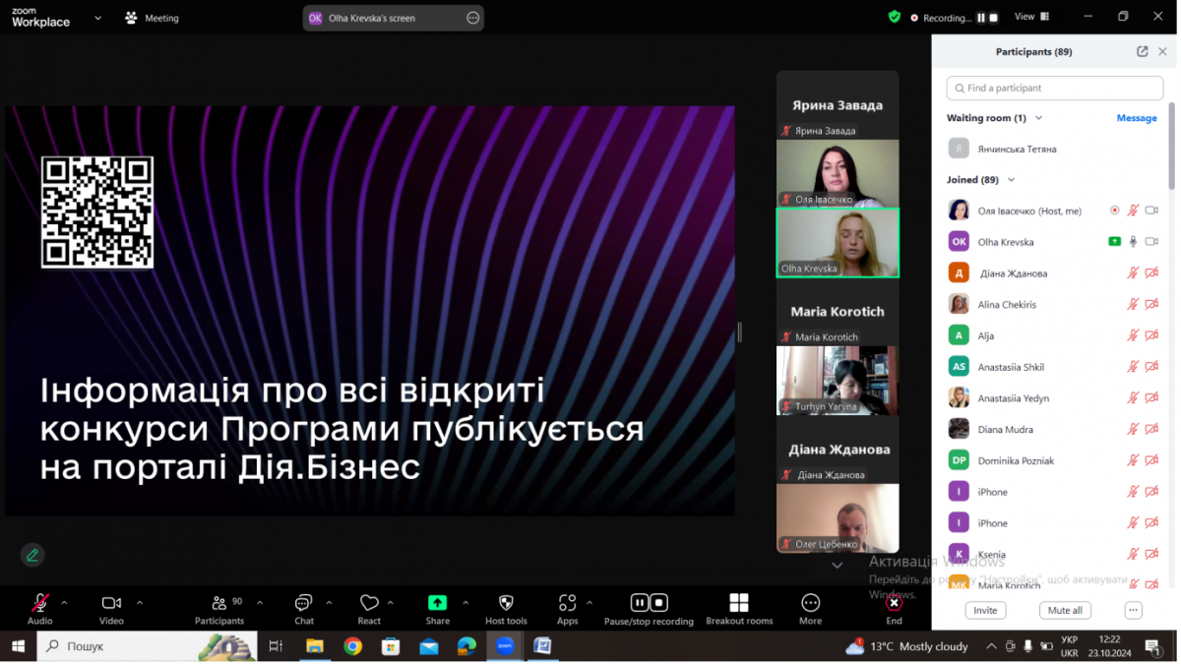This screenshot has height=664, width=1181.
Task: Open the Zoom app in the Windows taskbar
Action: point(505,646)
